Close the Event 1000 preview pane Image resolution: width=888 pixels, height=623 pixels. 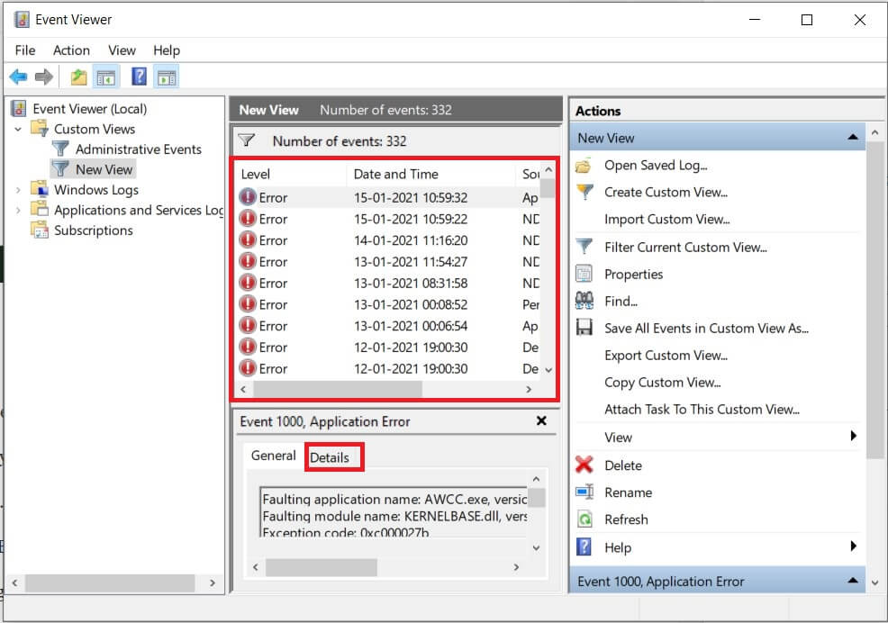point(541,420)
